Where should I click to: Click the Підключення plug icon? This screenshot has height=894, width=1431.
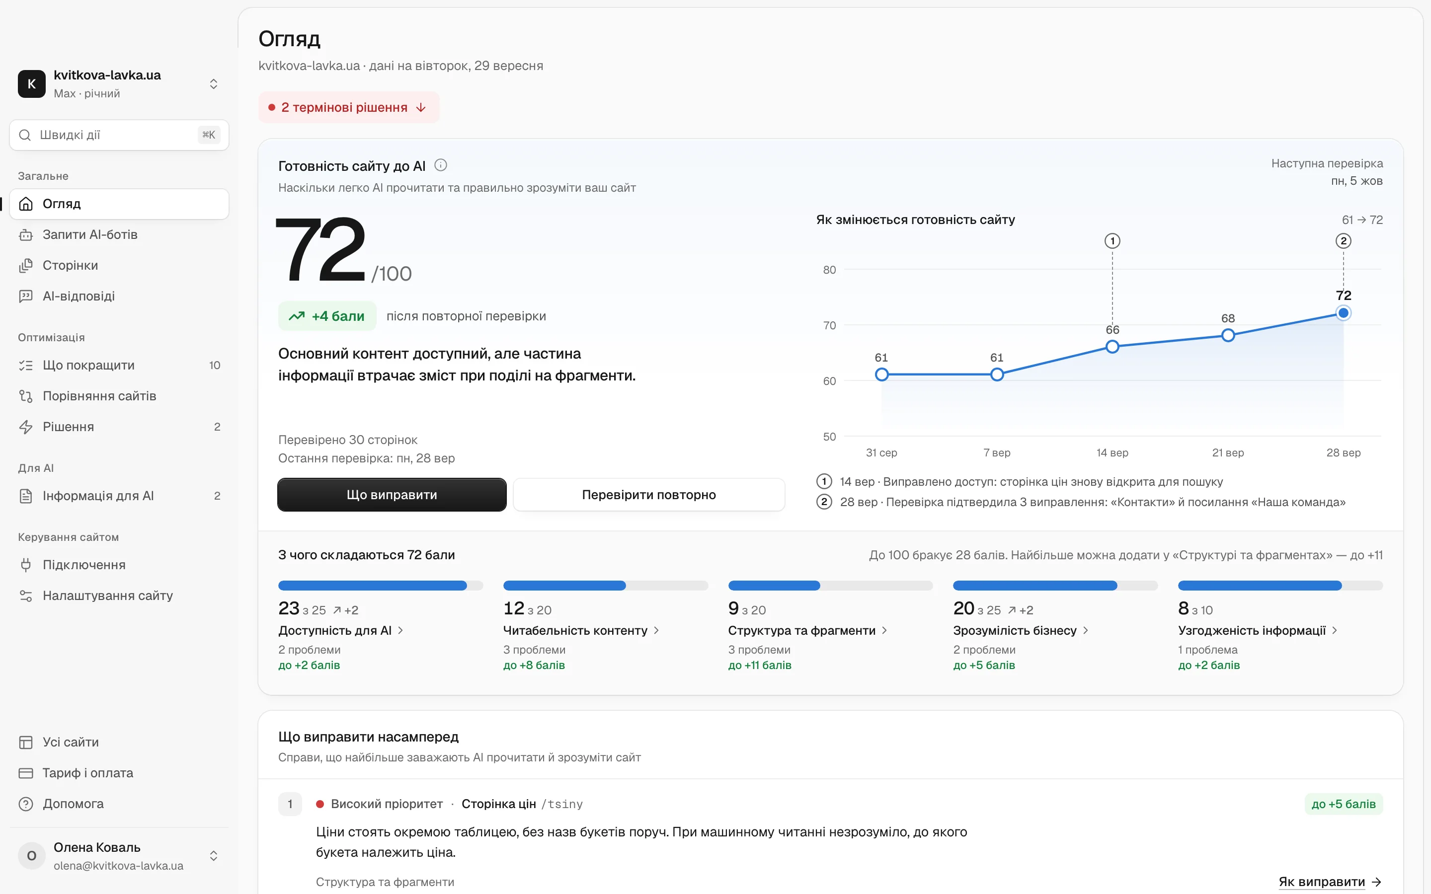[25, 565]
